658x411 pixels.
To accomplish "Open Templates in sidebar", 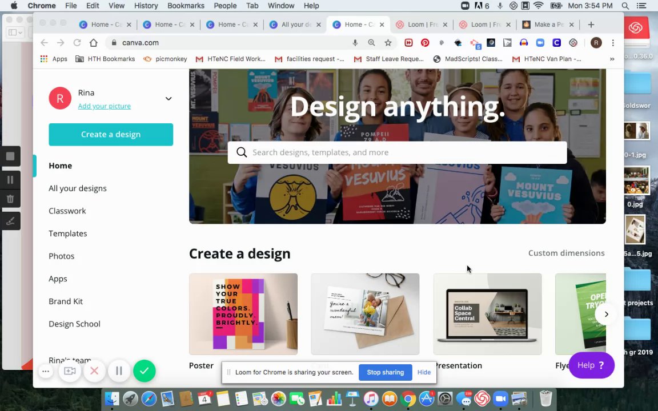I will (67, 233).
